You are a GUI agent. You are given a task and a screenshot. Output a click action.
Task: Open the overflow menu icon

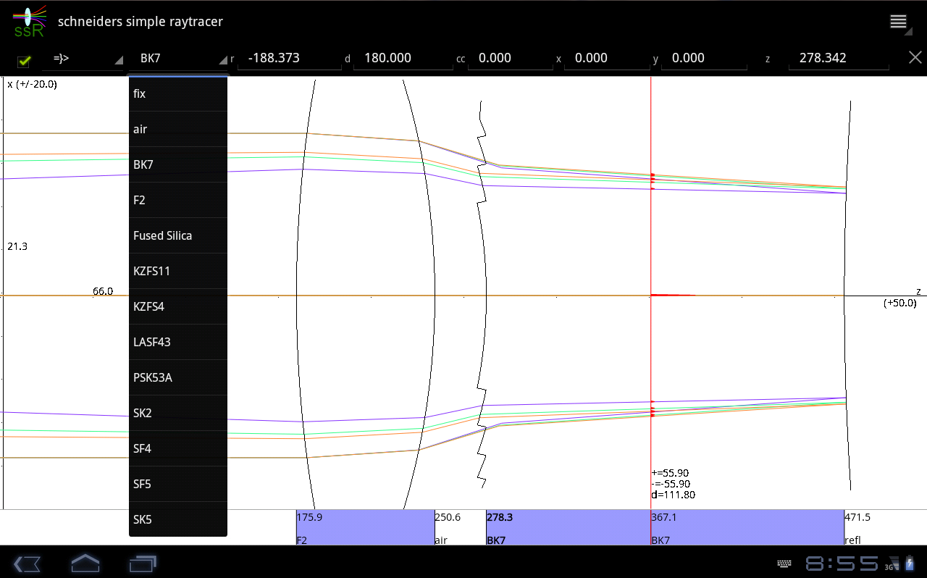899,22
